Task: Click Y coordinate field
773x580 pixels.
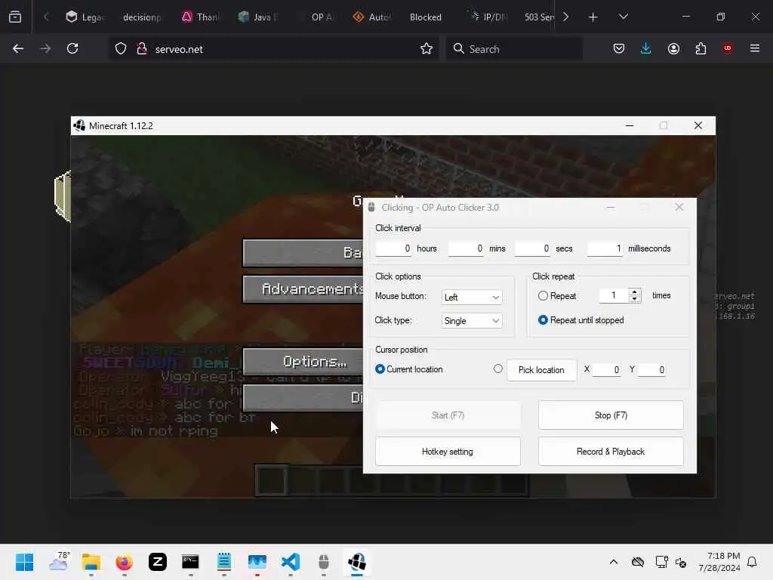Action: click(651, 369)
